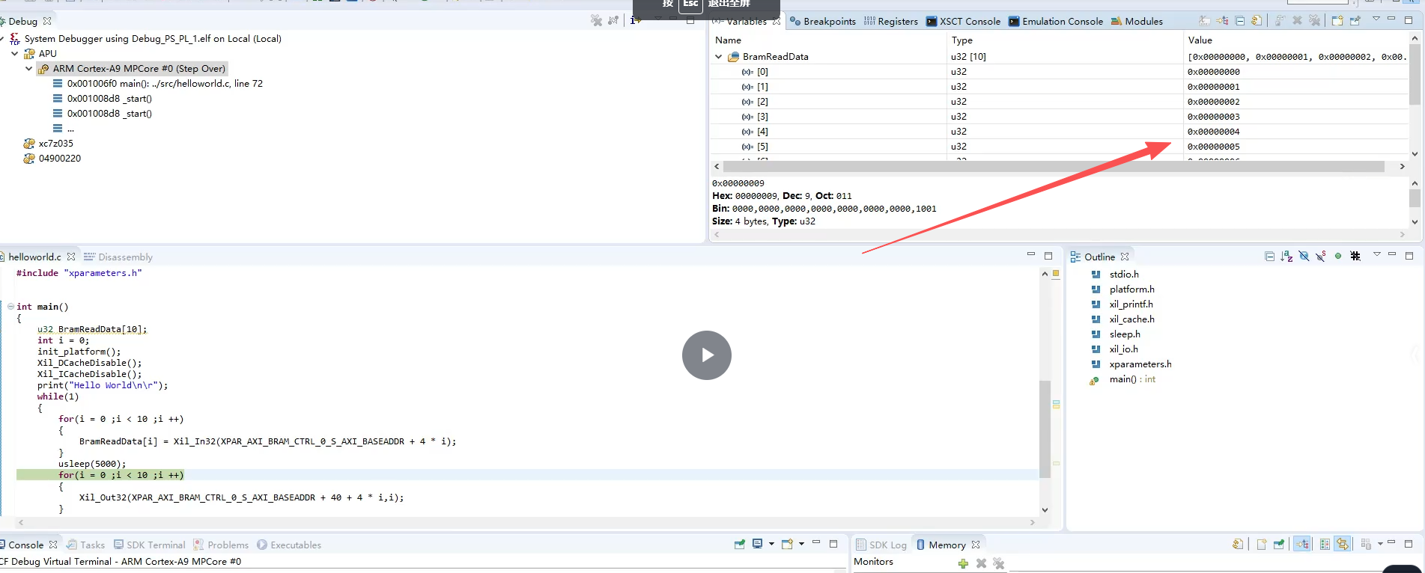Switch to Modules tab
This screenshot has height=573, width=1425.
pos(1137,21)
